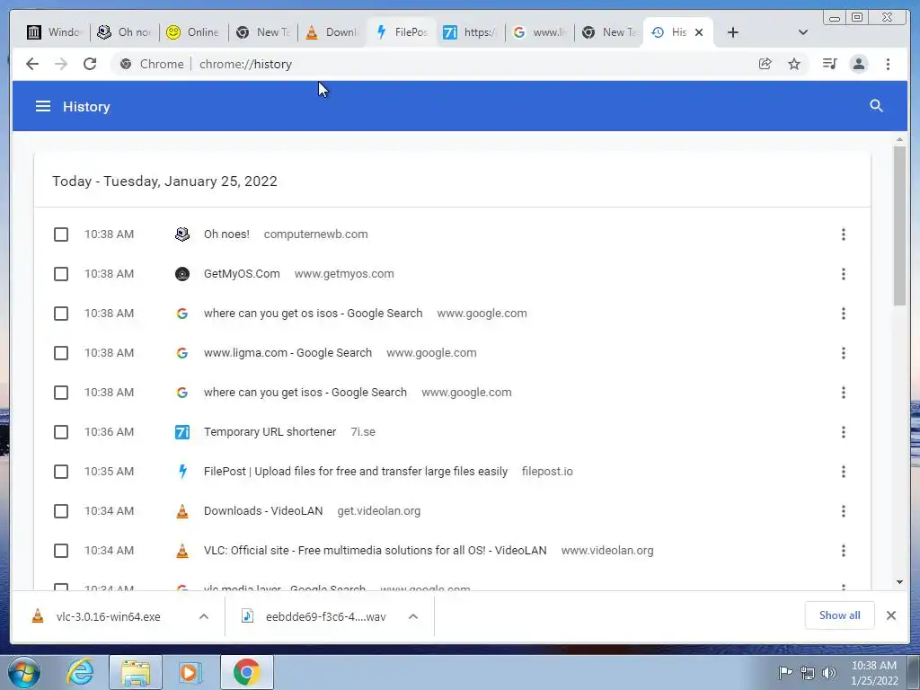Close the downloads bar
920x690 pixels.
tap(890, 615)
